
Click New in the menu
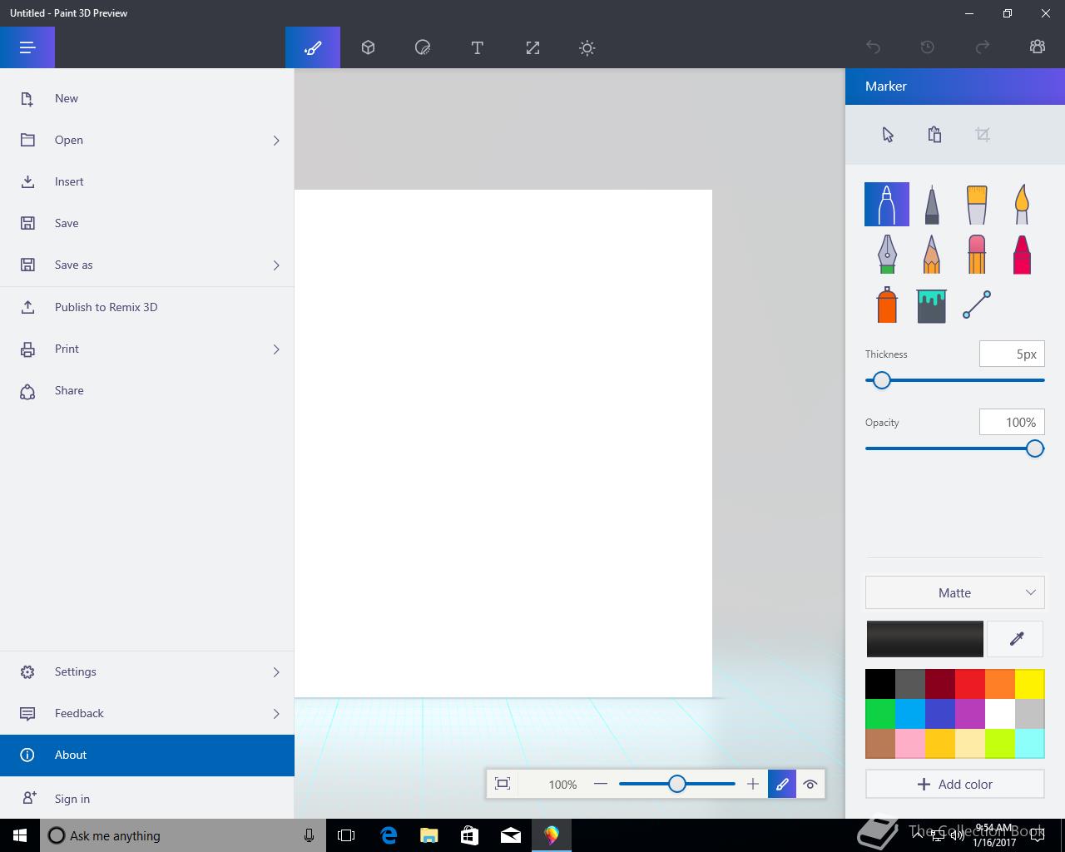click(x=147, y=98)
